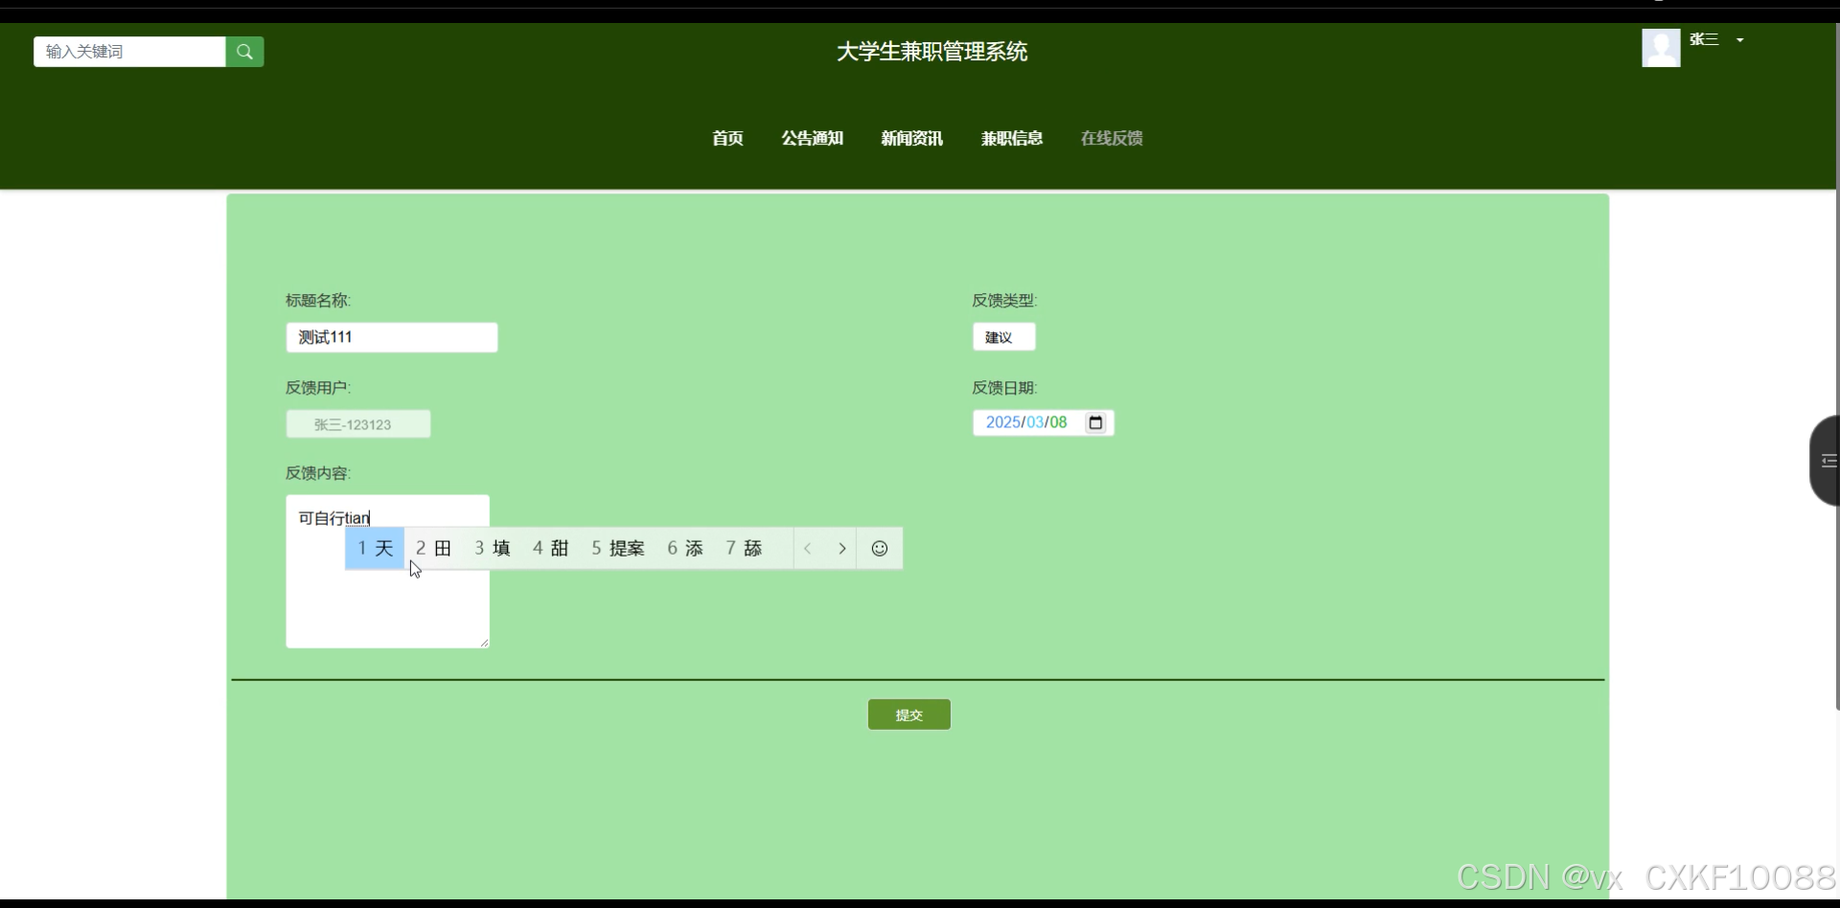Expand the 张三 user dropdown arrow

pos(1739,40)
